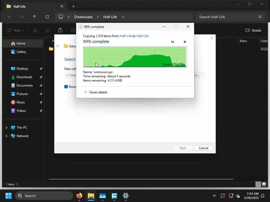Click the Search Half-Life box

[230, 17]
